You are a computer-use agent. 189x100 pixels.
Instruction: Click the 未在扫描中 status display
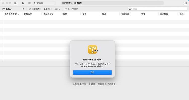(x=112, y=3)
